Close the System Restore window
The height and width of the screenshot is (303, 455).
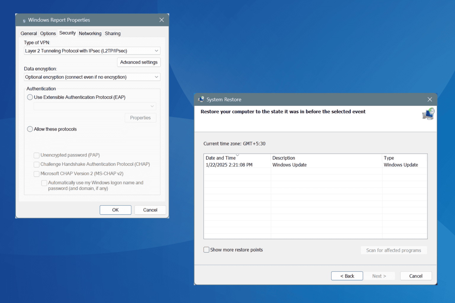click(x=430, y=99)
